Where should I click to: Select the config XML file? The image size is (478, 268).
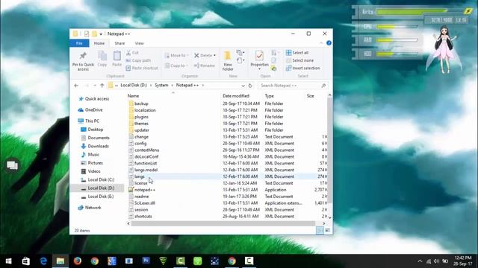click(x=137, y=144)
